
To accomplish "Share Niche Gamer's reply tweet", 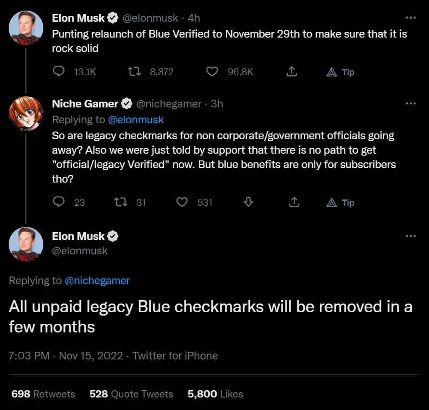I will [x=294, y=202].
